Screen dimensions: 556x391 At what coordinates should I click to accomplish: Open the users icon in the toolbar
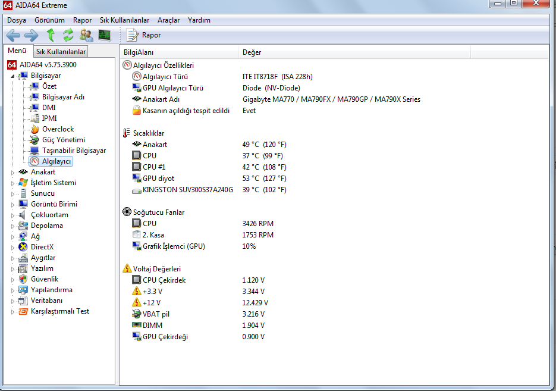point(86,35)
